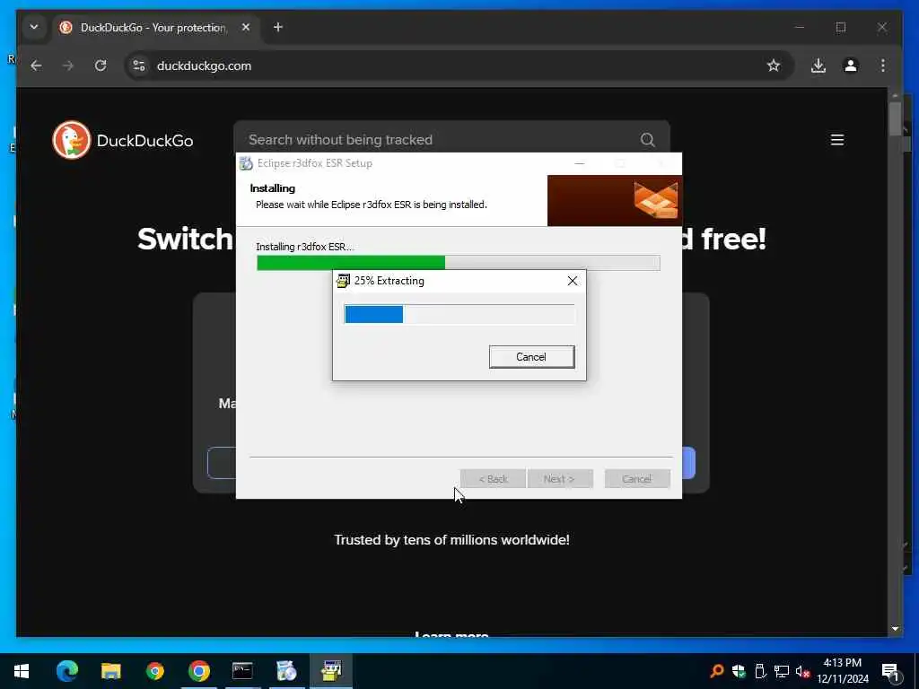Open a new Chrome tab

[x=278, y=27]
